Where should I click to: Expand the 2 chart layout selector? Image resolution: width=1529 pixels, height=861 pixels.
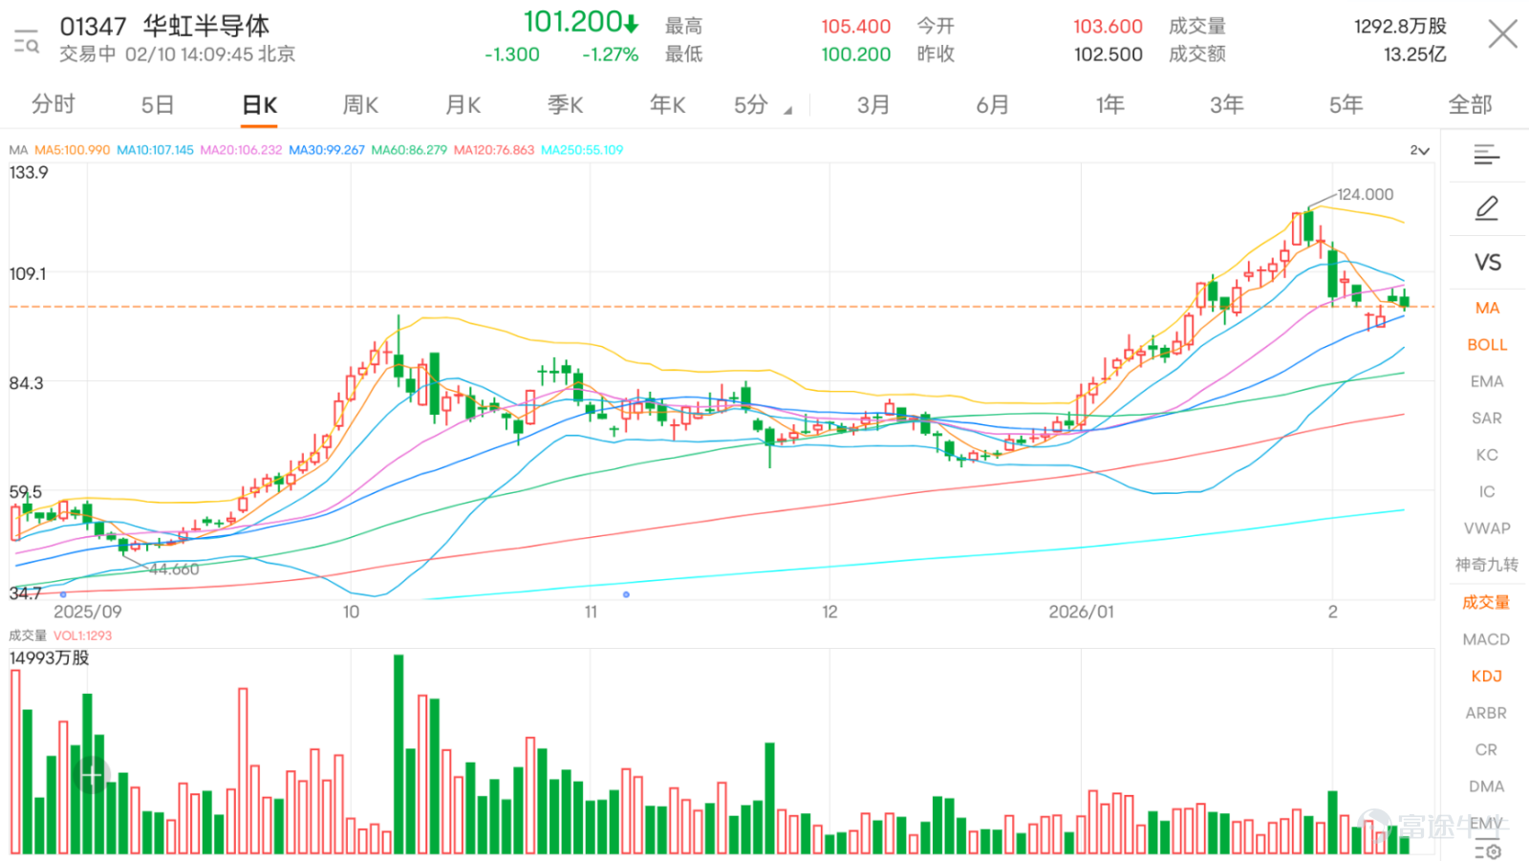pos(1420,150)
